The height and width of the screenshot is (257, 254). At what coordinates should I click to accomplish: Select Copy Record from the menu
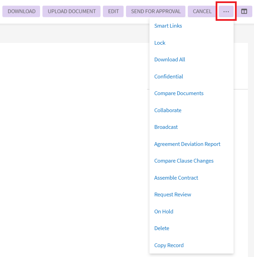169,245
